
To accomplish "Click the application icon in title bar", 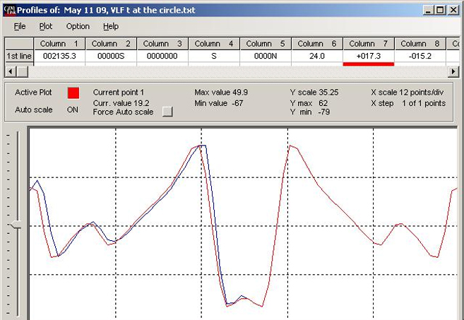I will coord(10,10).
